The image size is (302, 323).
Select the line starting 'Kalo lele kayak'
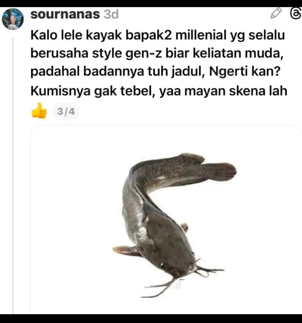[x=158, y=35]
